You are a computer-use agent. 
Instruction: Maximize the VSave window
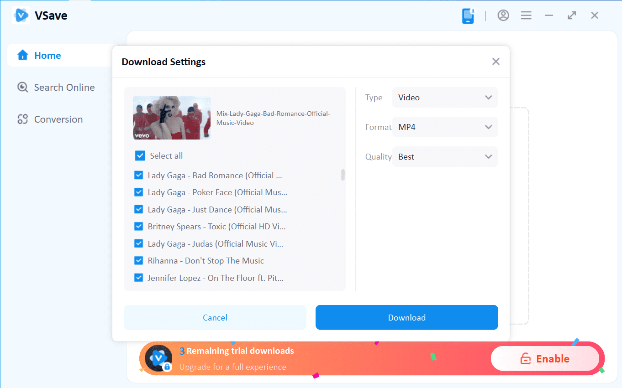pyautogui.click(x=572, y=16)
